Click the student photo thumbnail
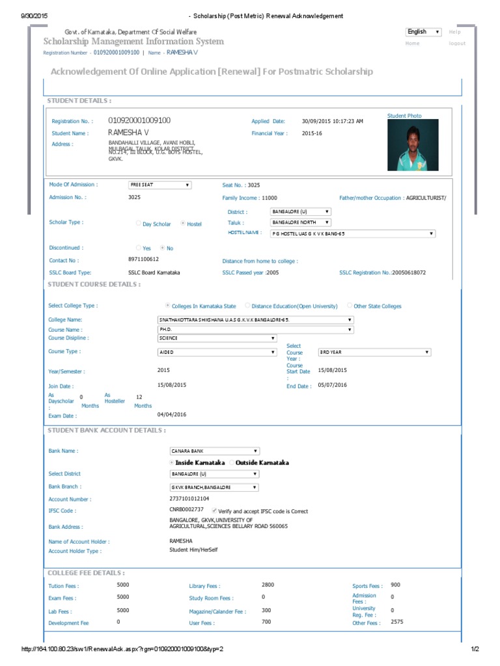 [412, 145]
